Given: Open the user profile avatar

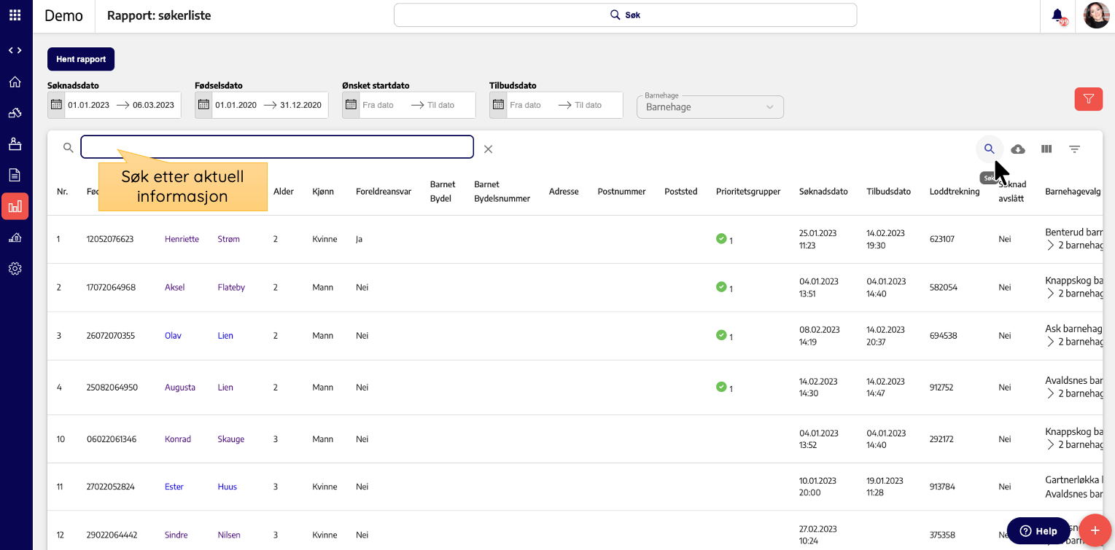Looking at the screenshot, I should (1096, 15).
